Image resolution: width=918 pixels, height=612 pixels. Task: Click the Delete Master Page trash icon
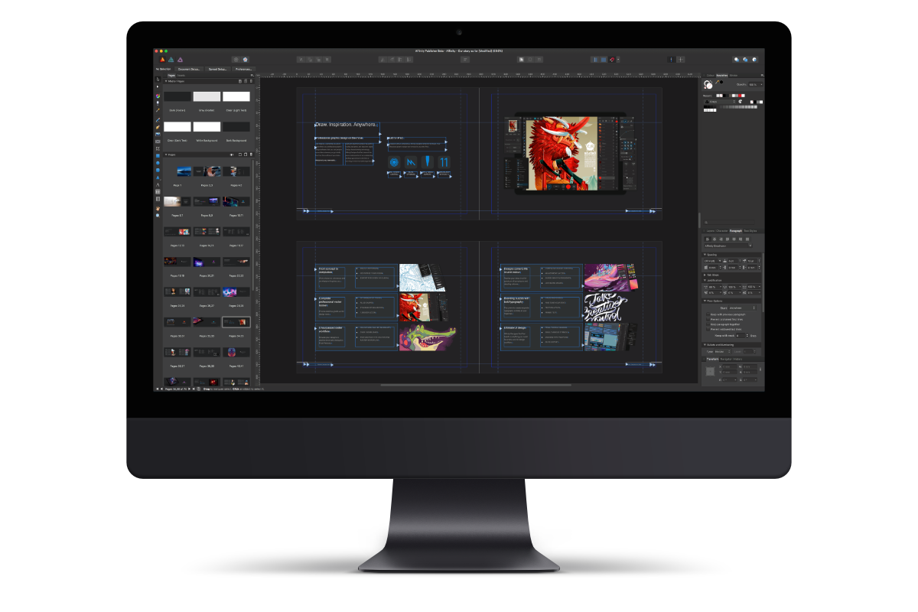[251, 81]
